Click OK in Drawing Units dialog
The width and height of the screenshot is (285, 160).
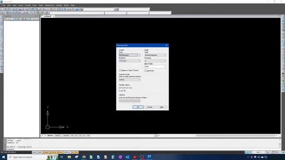[x=138, y=107]
